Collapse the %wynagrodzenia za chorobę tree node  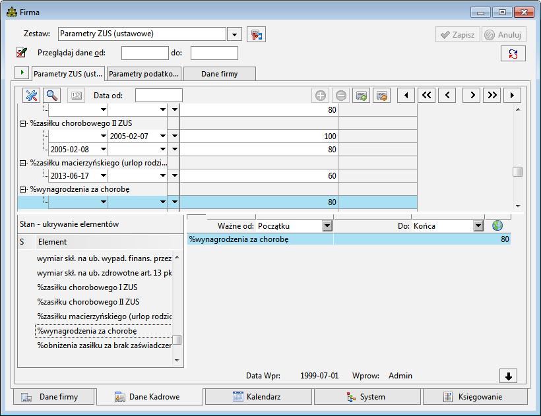23,190
